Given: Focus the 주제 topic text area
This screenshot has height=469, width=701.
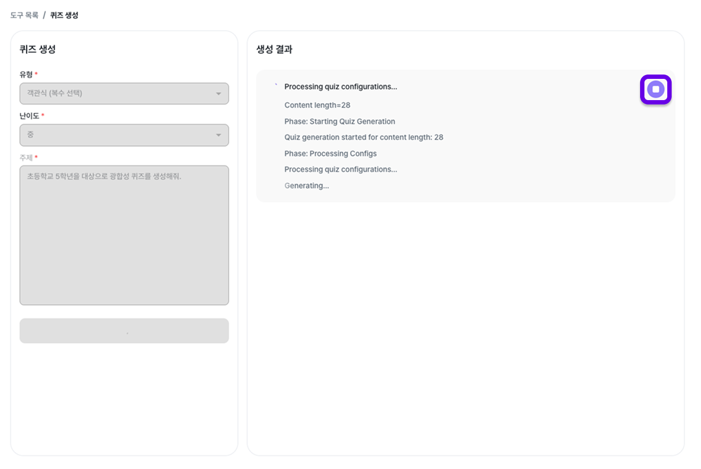Looking at the screenshot, I should (x=124, y=235).
